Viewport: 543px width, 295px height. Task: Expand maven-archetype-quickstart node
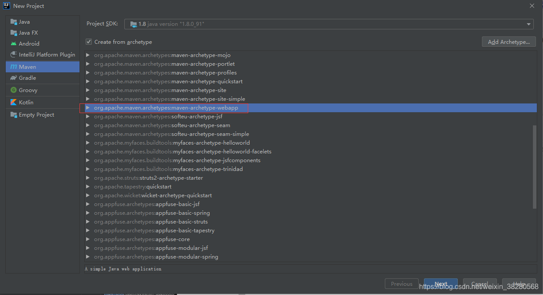pyautogui.click(x=88, y=81)
